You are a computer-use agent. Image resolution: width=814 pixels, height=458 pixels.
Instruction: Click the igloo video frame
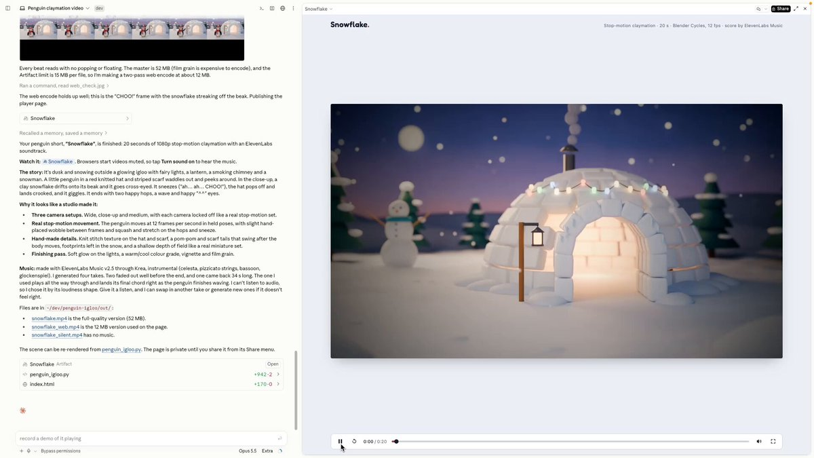coord(556,231)
